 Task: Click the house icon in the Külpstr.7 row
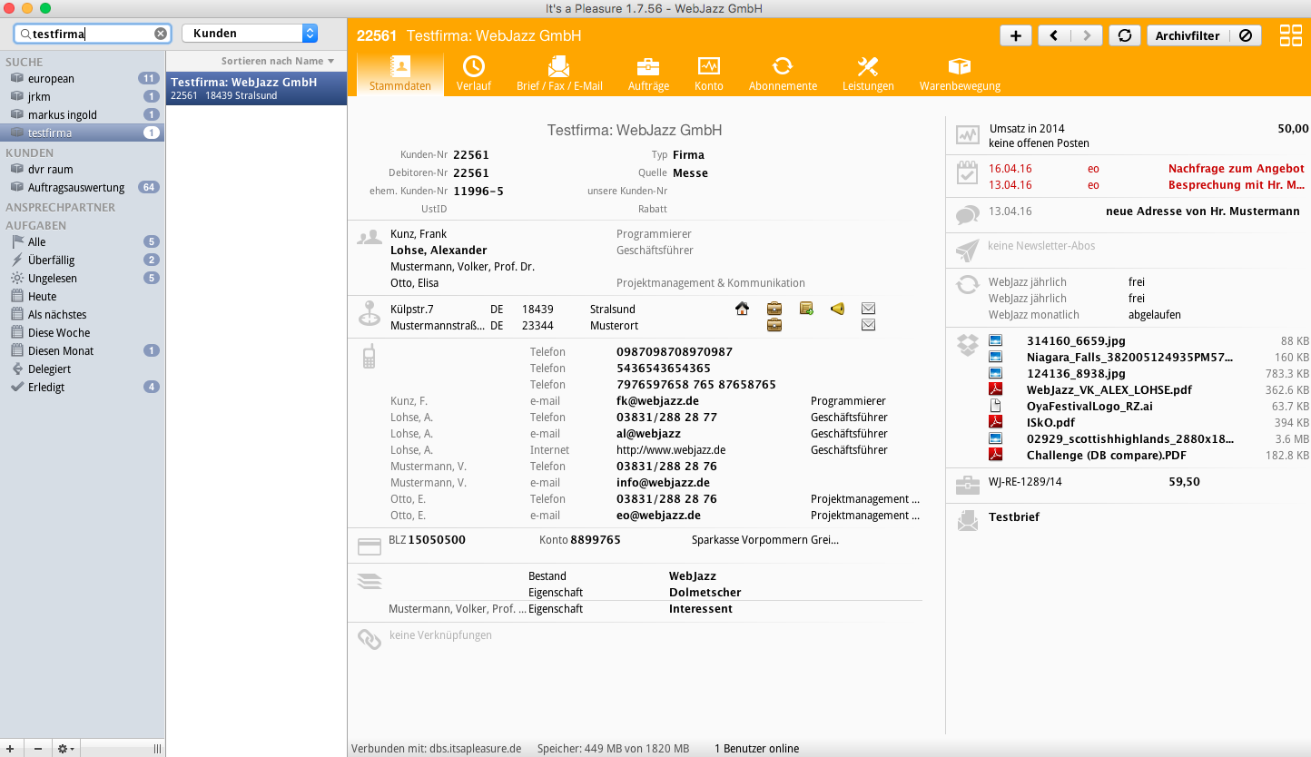(743, 309)
